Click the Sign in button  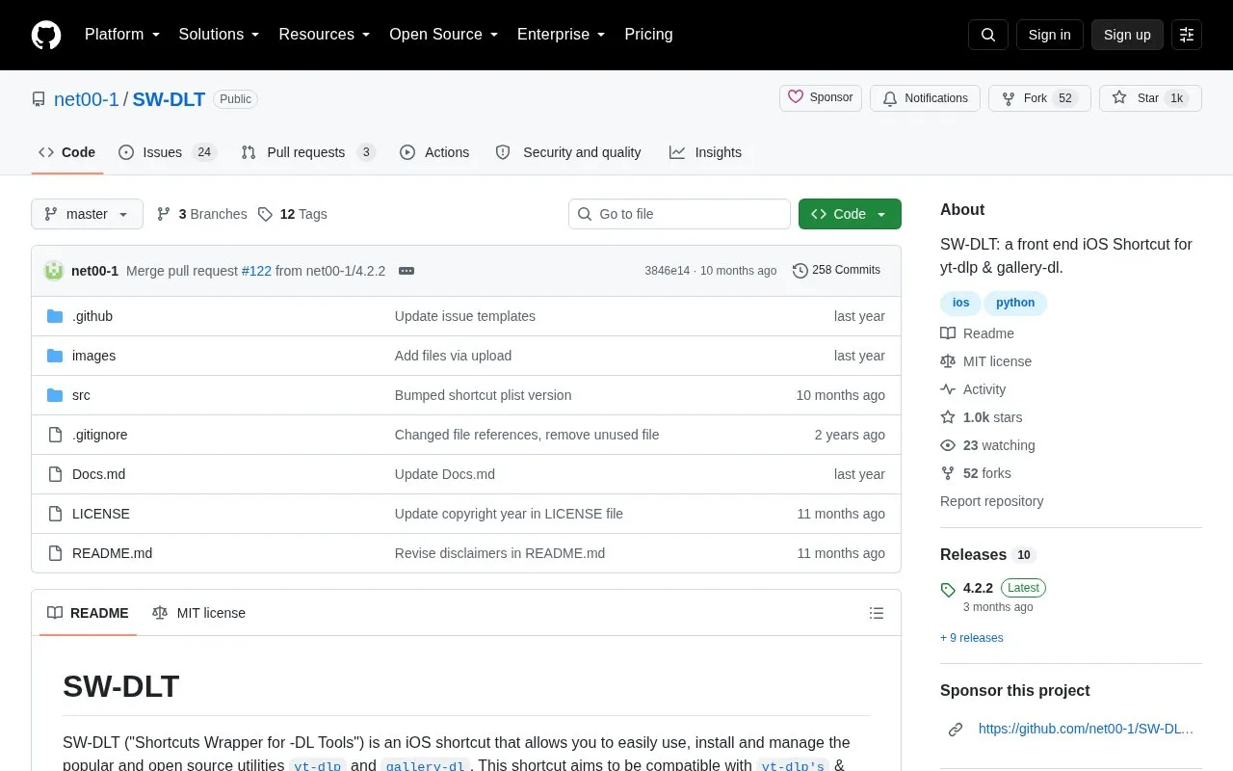click(1049, 35)
